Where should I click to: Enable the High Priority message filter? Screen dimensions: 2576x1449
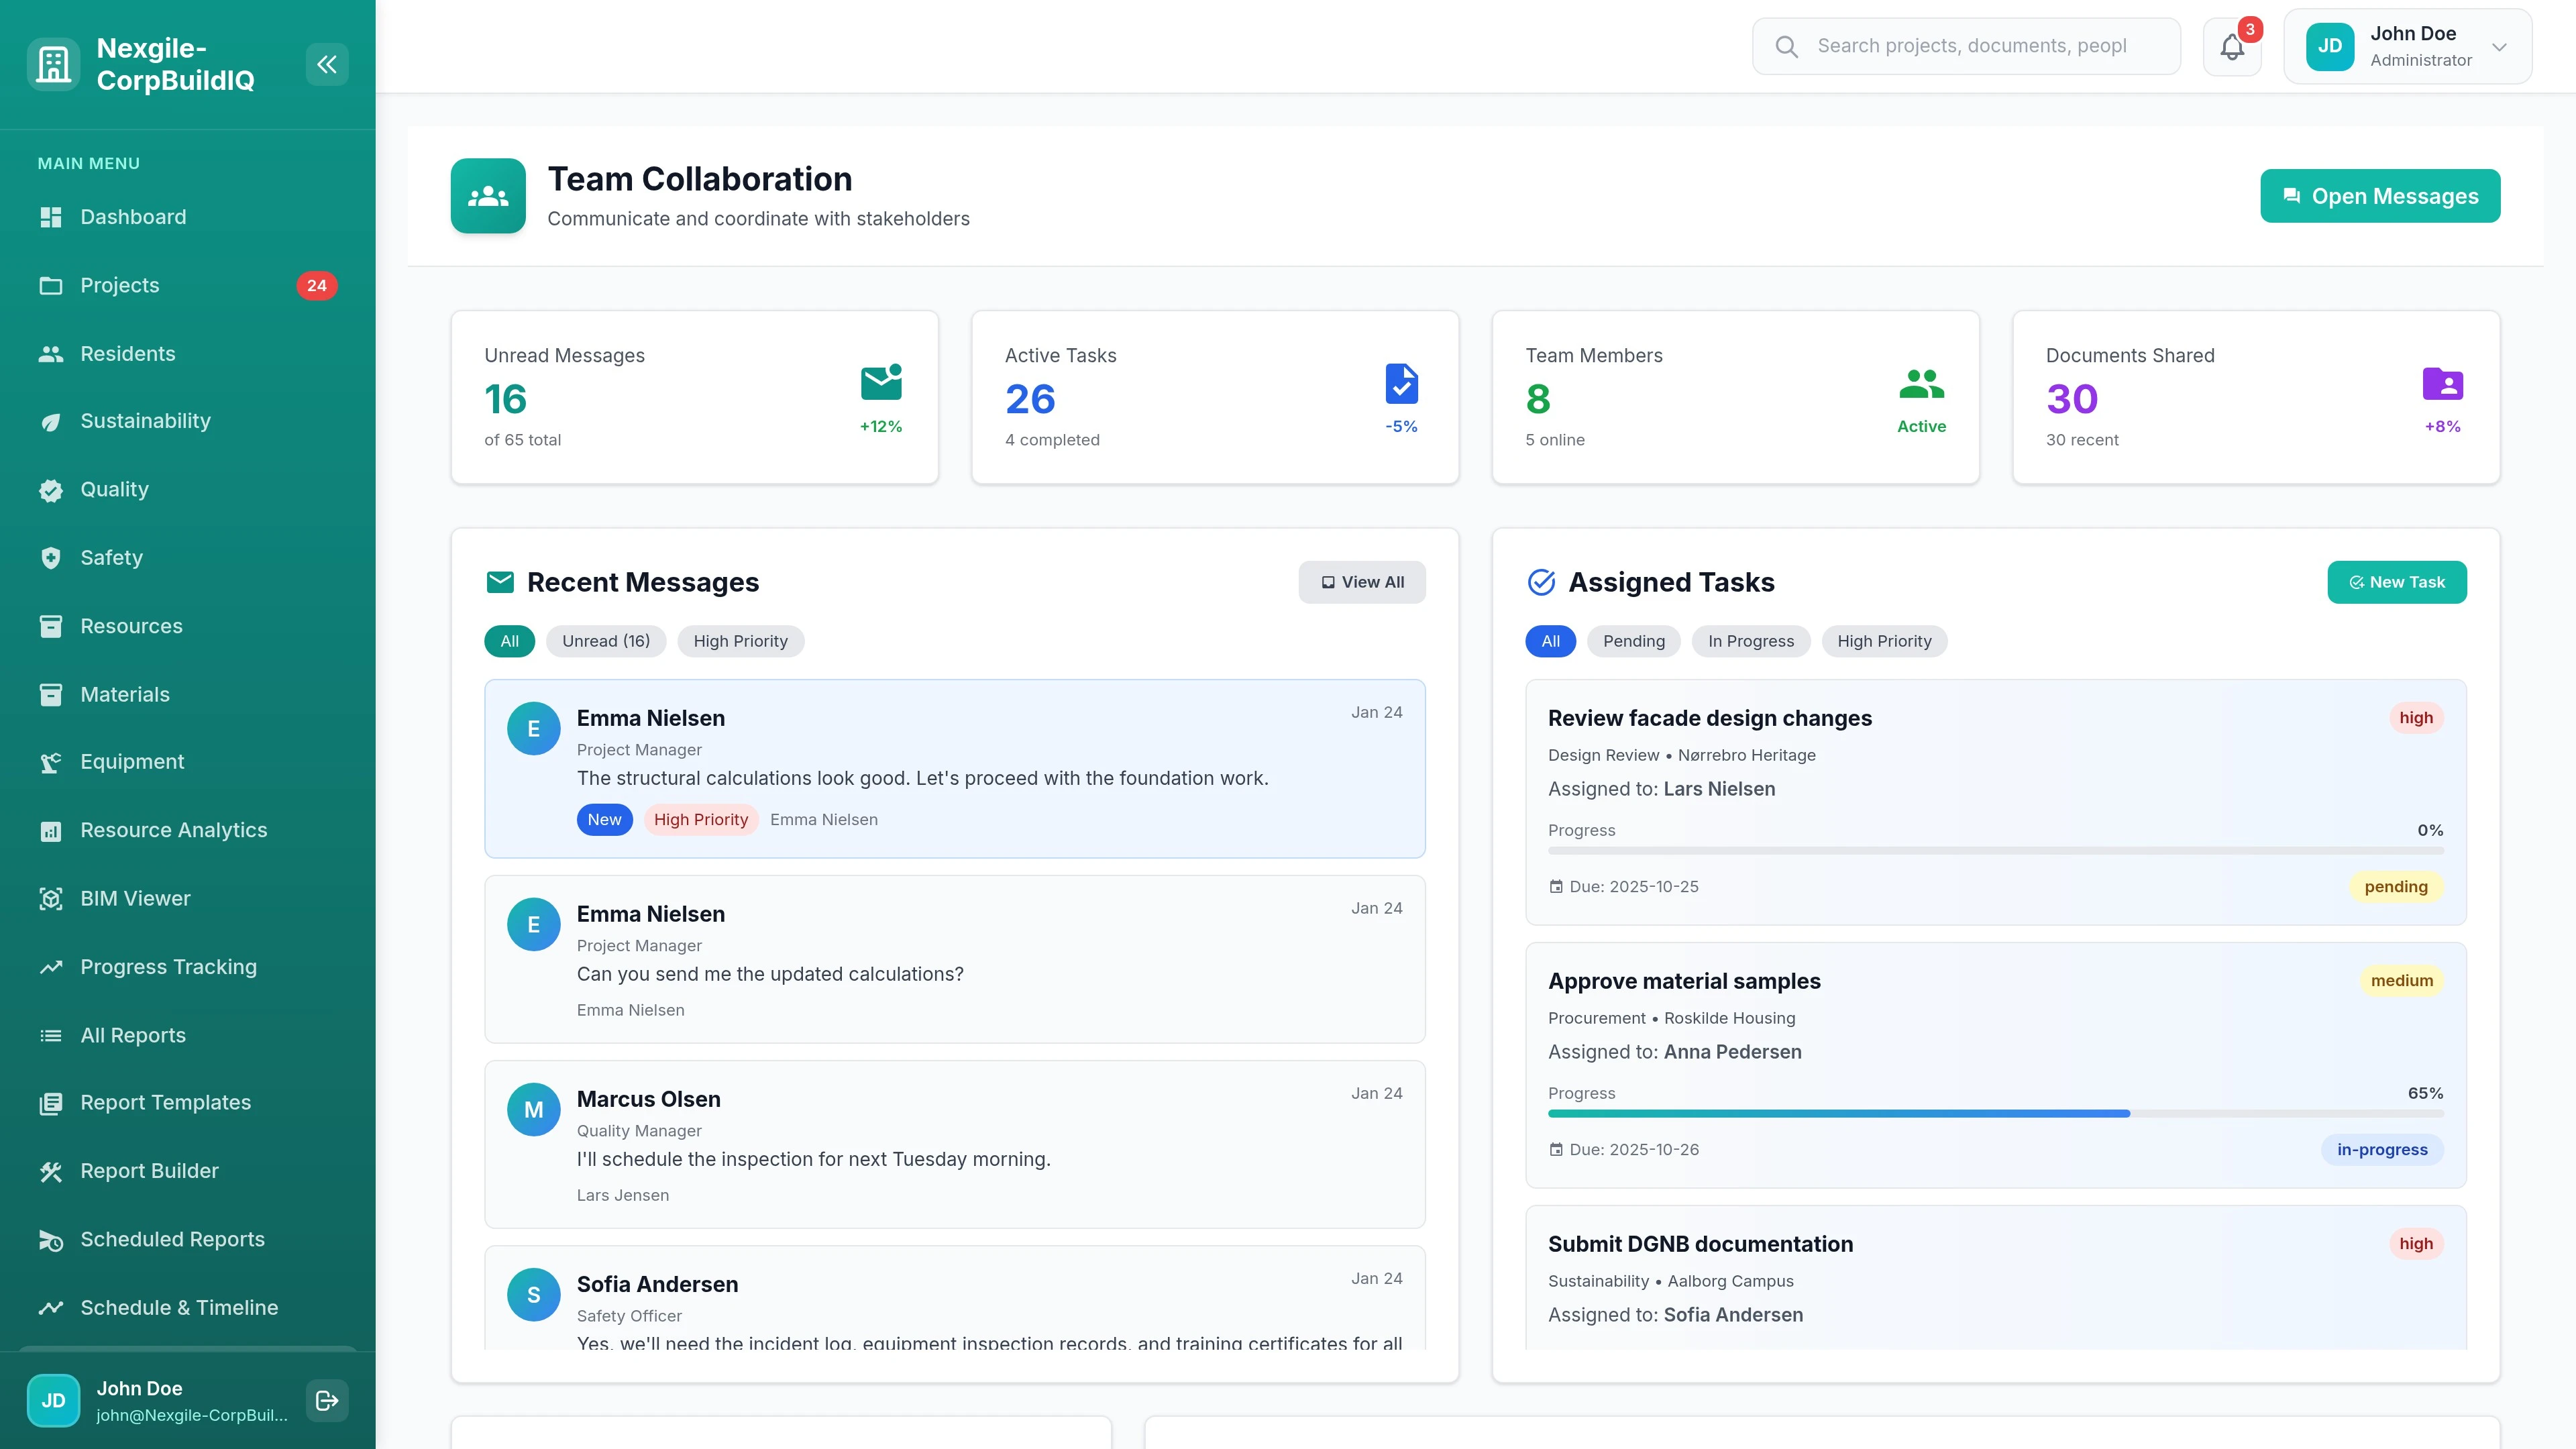click(x=740, y=641)
